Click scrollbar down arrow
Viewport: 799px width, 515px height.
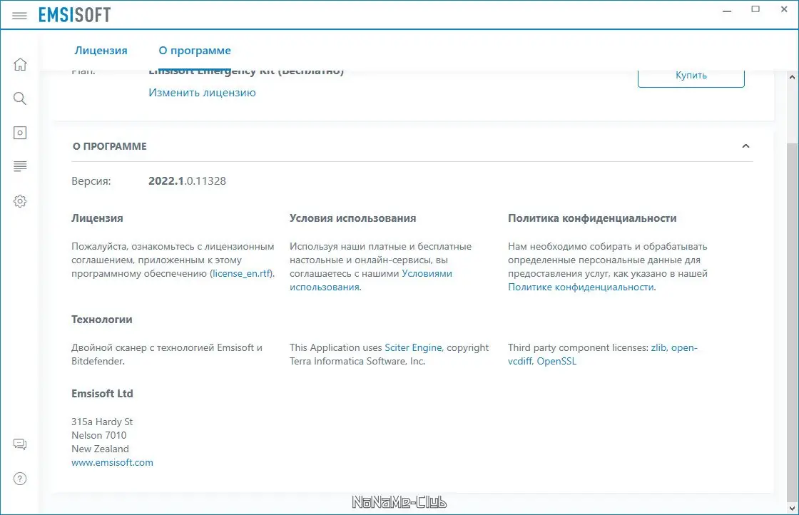(793, 508)
